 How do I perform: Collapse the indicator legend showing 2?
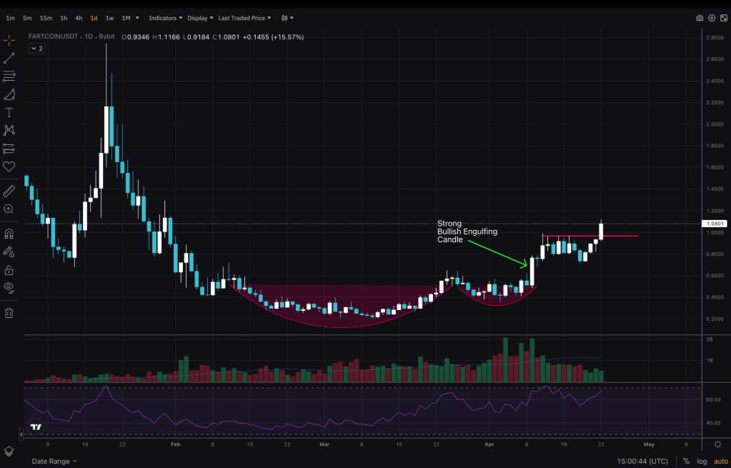tap(37, 49)
